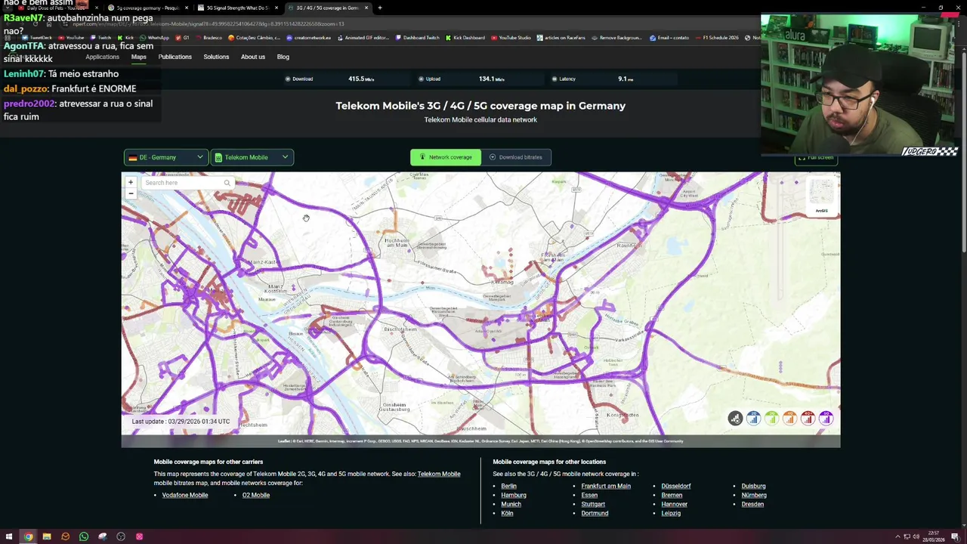Screen dimensions: 967x544
Task: Open the YouTube Studio bookmark
Action: click(x=511, y=38)
